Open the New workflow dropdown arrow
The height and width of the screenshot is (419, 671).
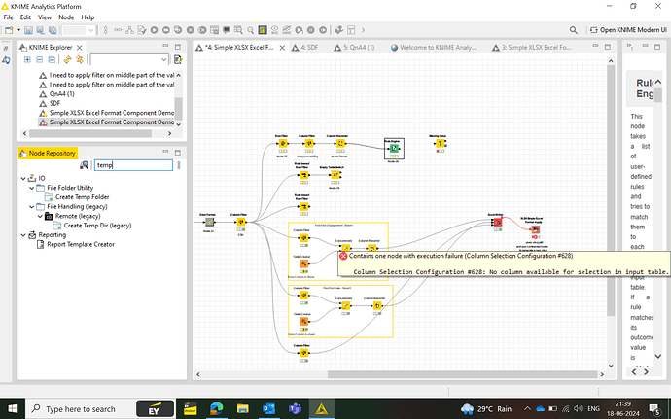pyautogui.click(x=18, y=30)
